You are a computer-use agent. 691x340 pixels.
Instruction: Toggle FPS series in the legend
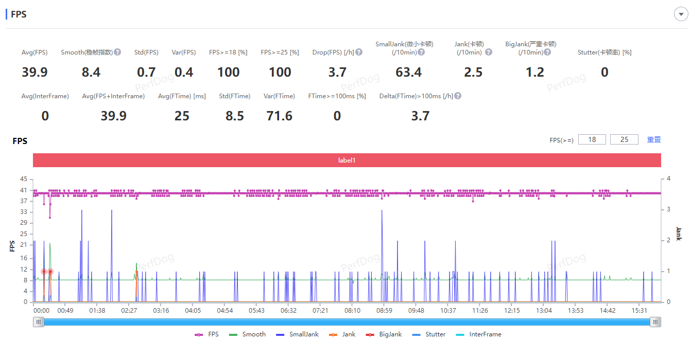click(x=207, y=334)
